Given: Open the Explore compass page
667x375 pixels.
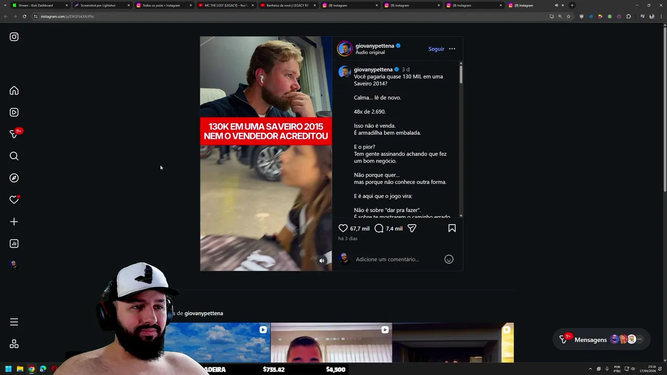Looking at the screenshot, I should (x=14, y=178).
